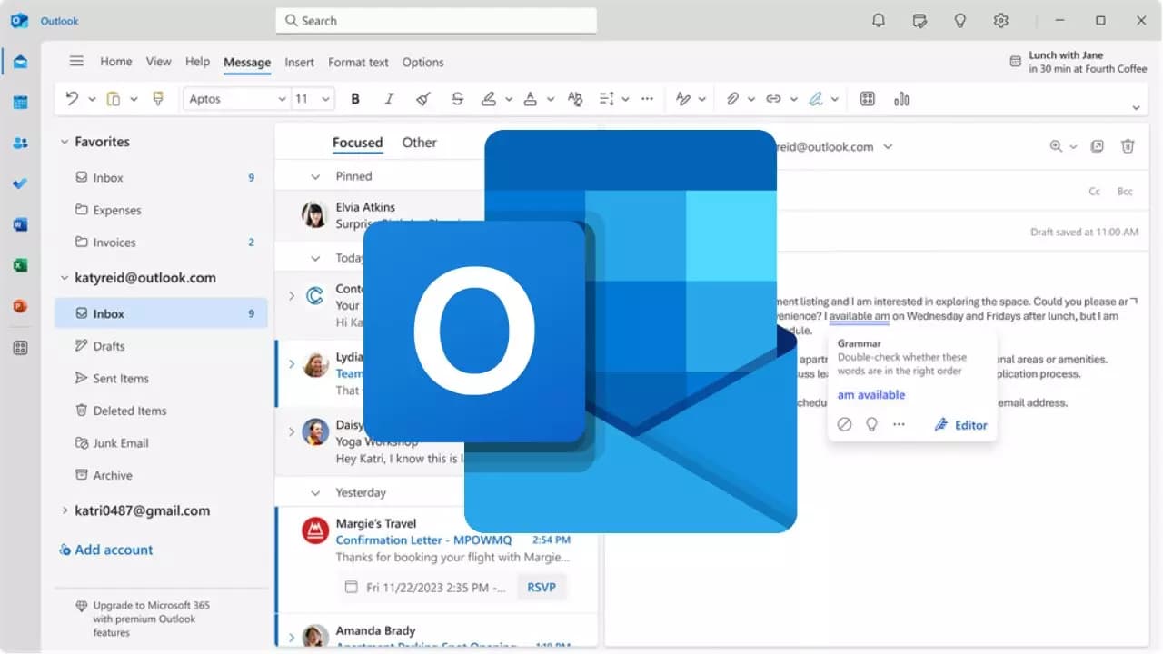Apply the text highlight color
This screenshot has height=654, width=1163.
[x=489, y=99]
